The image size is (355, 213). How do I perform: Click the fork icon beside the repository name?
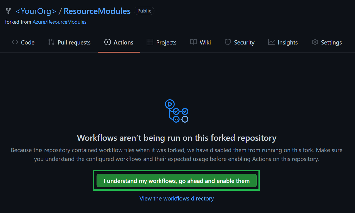(x=8, y=11)
